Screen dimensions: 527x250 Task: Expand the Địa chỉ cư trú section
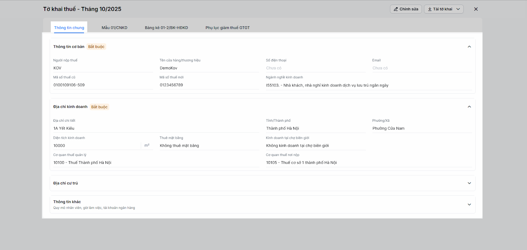pyautogui.click(x=469, y=183)
